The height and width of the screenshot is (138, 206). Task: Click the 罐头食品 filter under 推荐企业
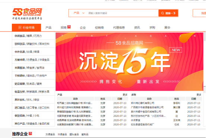pyautogui.click(x=74, y=134)
